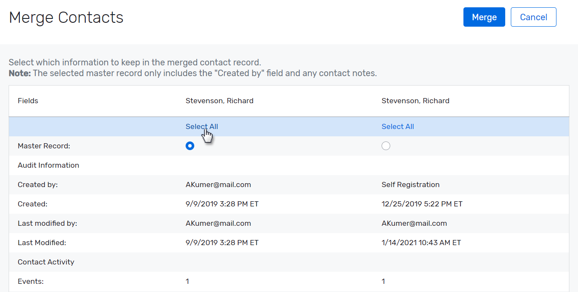Select Self Registration as Created by value
578x292 pixels.
410,184
